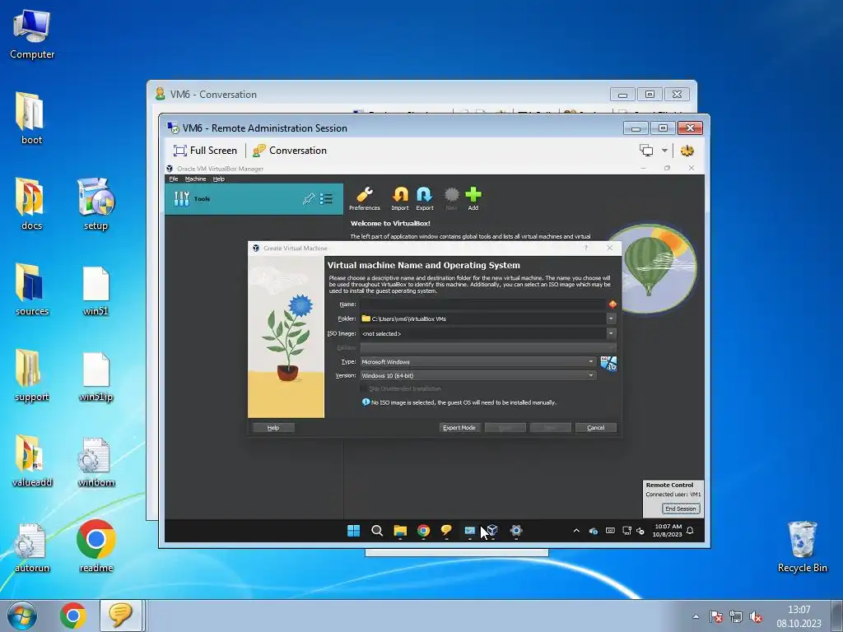
Task: Open Chrome in remote taskbar
Action: (424, 531)
